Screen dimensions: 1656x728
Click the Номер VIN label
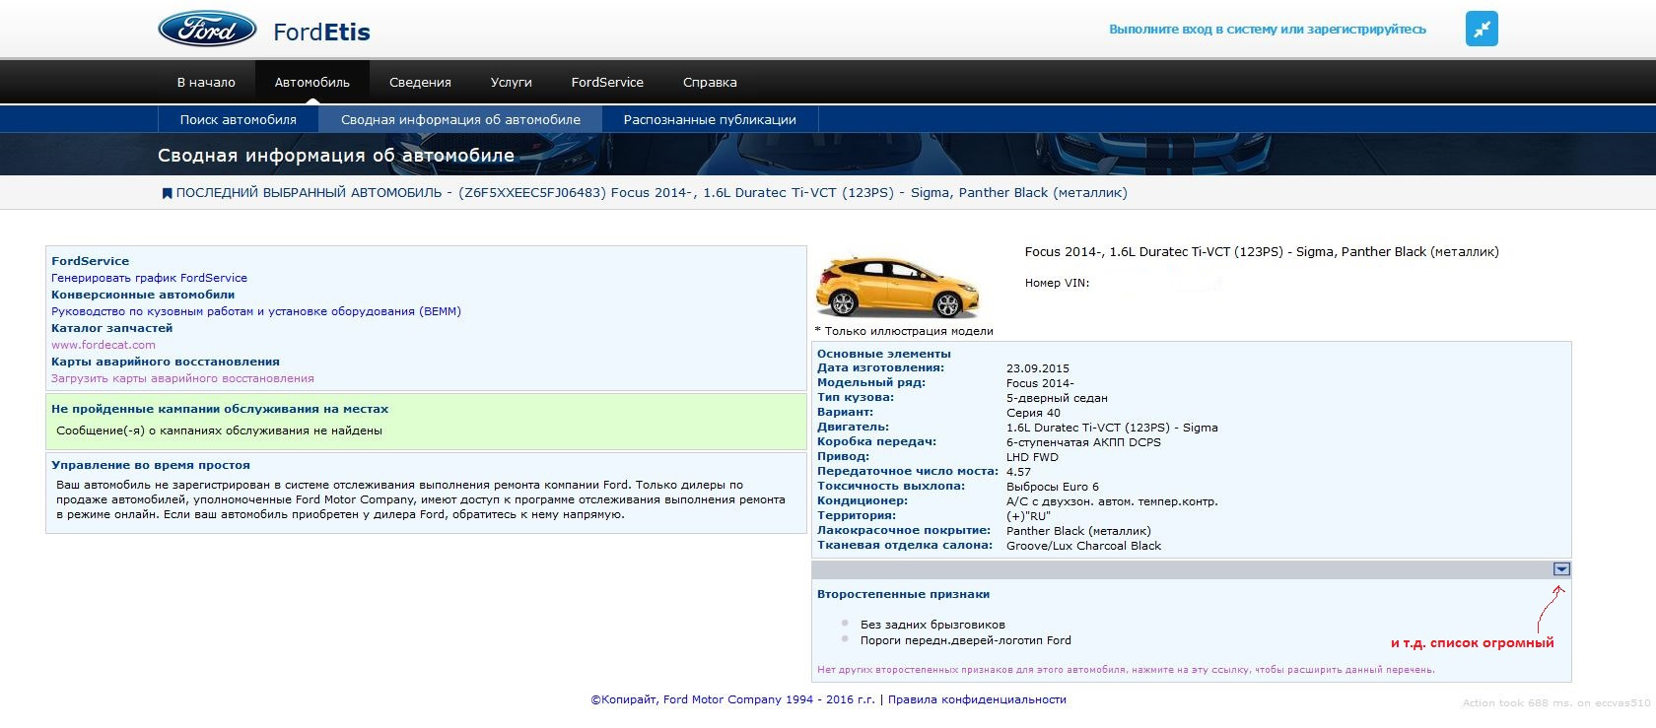[1057, 283]
